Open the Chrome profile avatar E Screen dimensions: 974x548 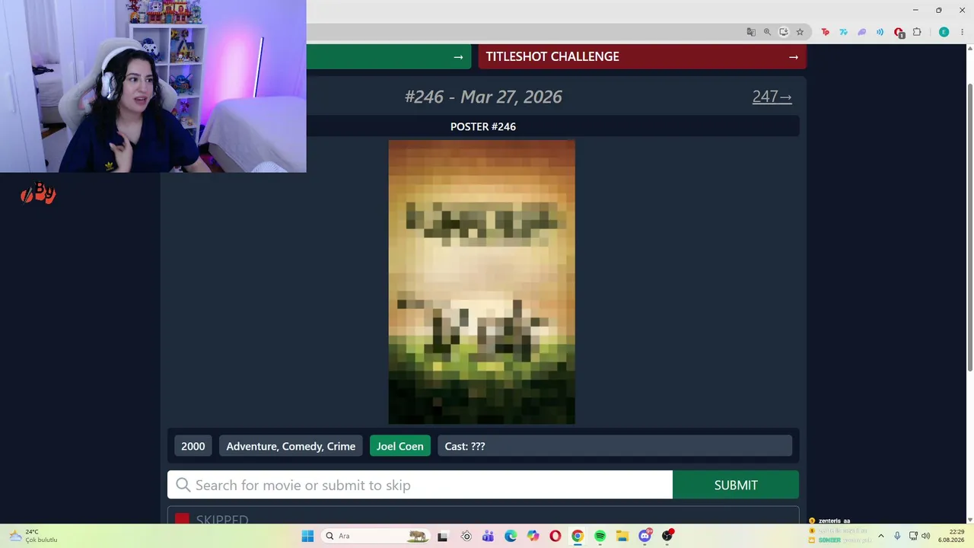pos(944,32)
